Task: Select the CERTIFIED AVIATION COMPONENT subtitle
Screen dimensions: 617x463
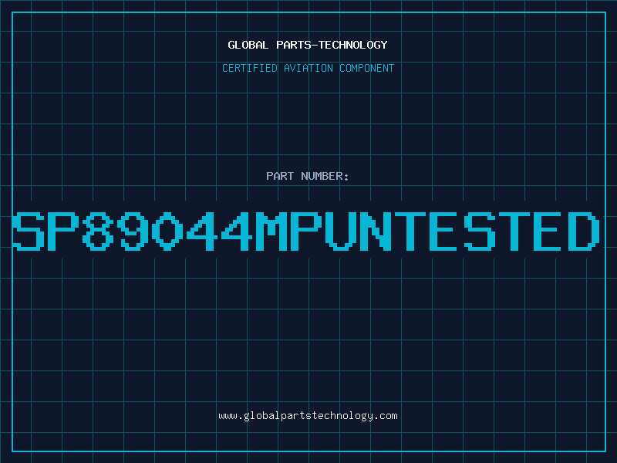Action: [308, 68]
